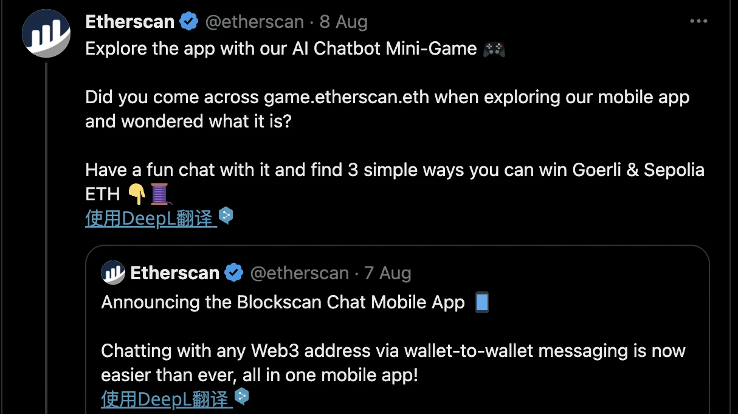Open the 使用DeepL翻译 translation link
This screenshot has height=414, width=738.
(x=150, y=219)
